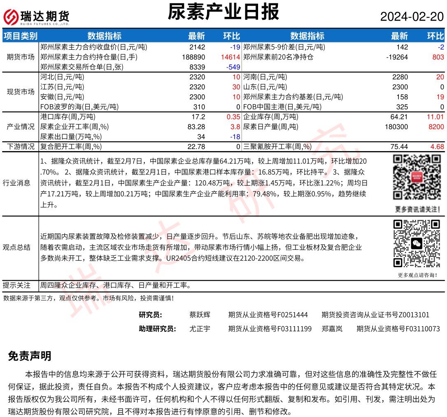Click the WeChat QR code in 观点总结 section
This screenshot has height=417, width=447.
point(417,243)
